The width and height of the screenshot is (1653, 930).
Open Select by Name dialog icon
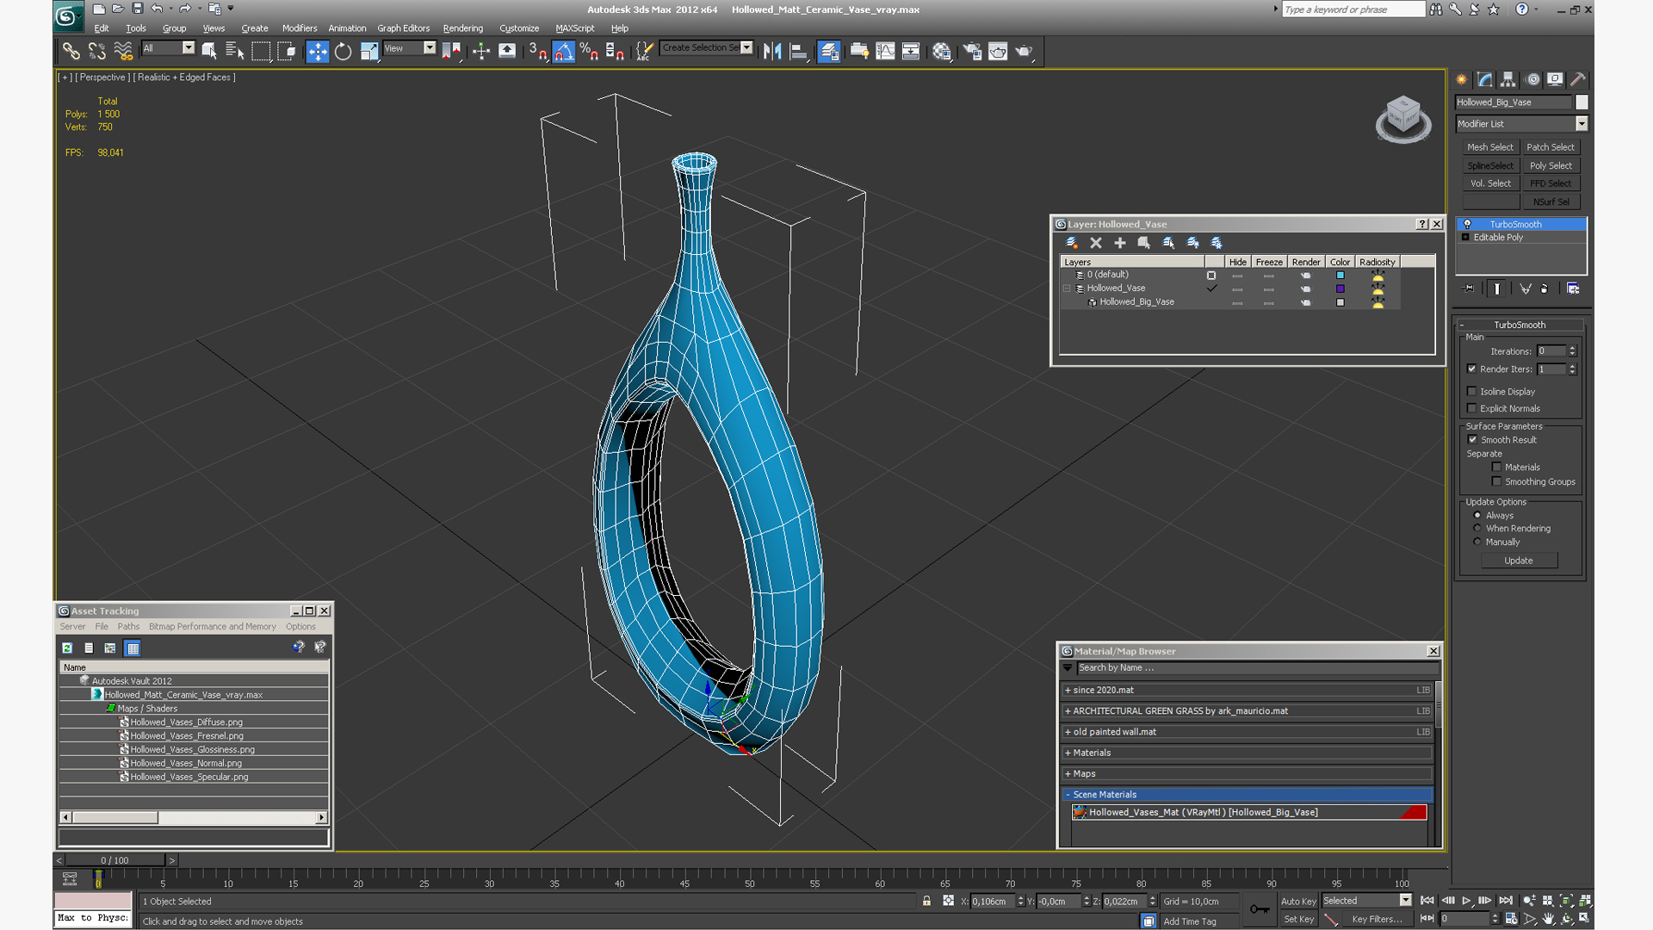(x=235, y=52)
